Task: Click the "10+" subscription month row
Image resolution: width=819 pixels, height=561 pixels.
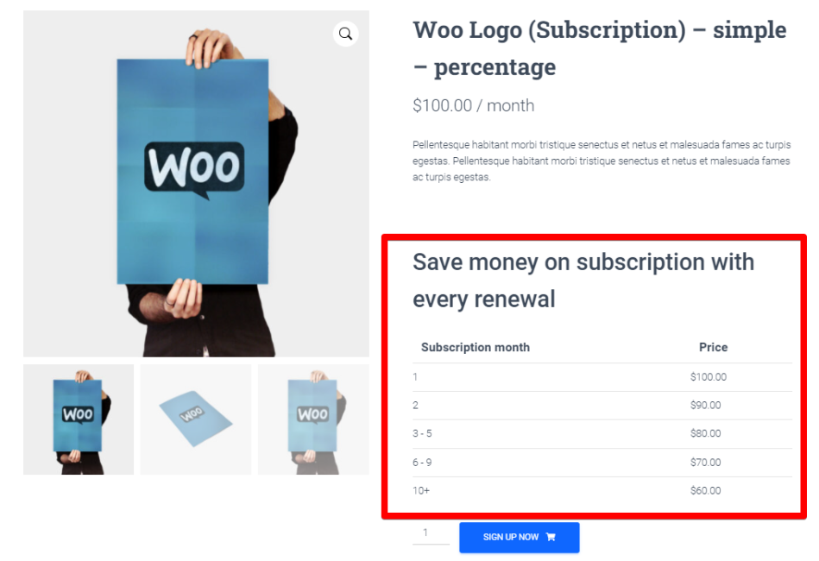Action: tap(421, 491)
